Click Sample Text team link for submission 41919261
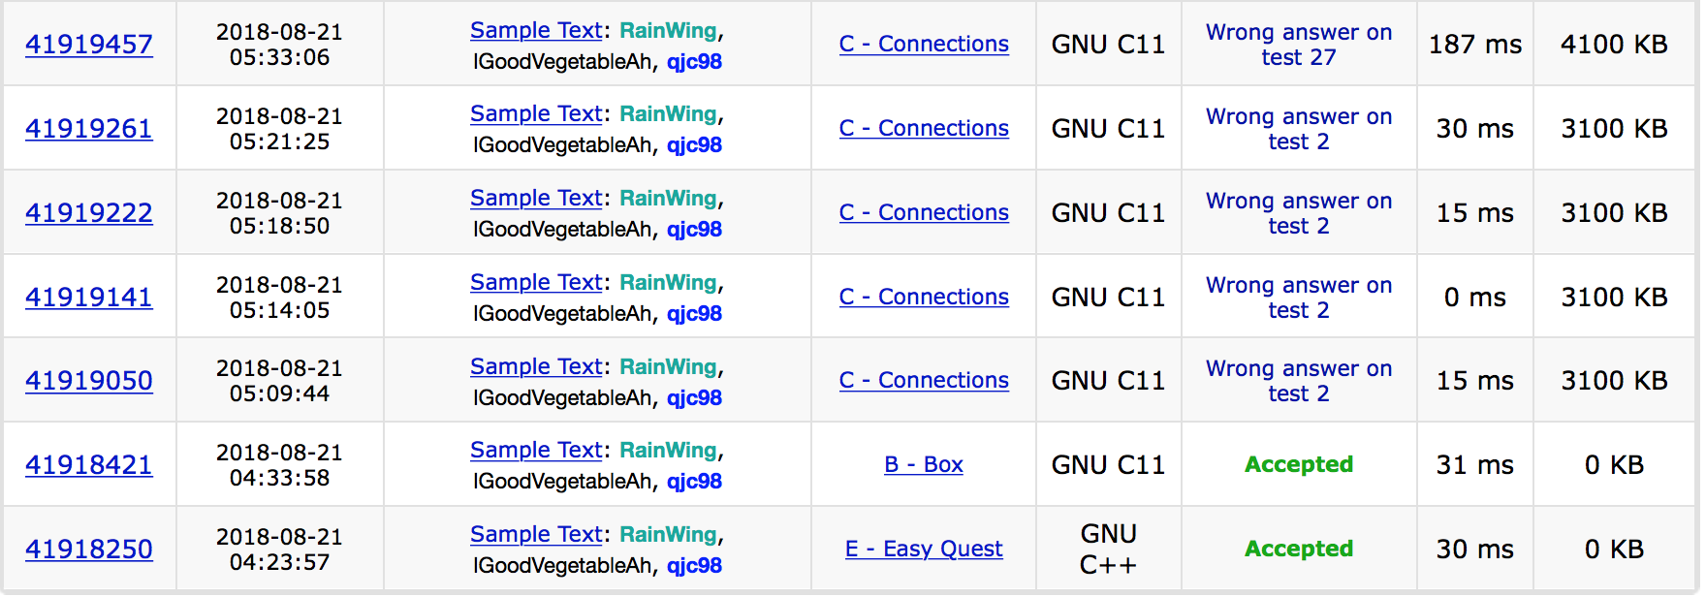 (536, 114)
